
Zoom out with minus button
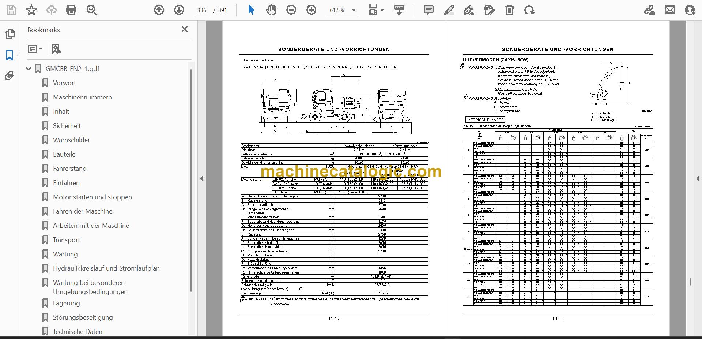[291, 10]
